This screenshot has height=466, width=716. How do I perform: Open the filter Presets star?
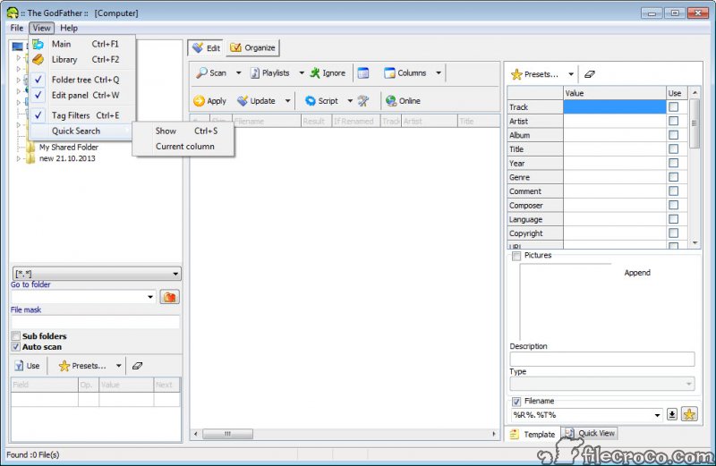click(x=64, y=366)
